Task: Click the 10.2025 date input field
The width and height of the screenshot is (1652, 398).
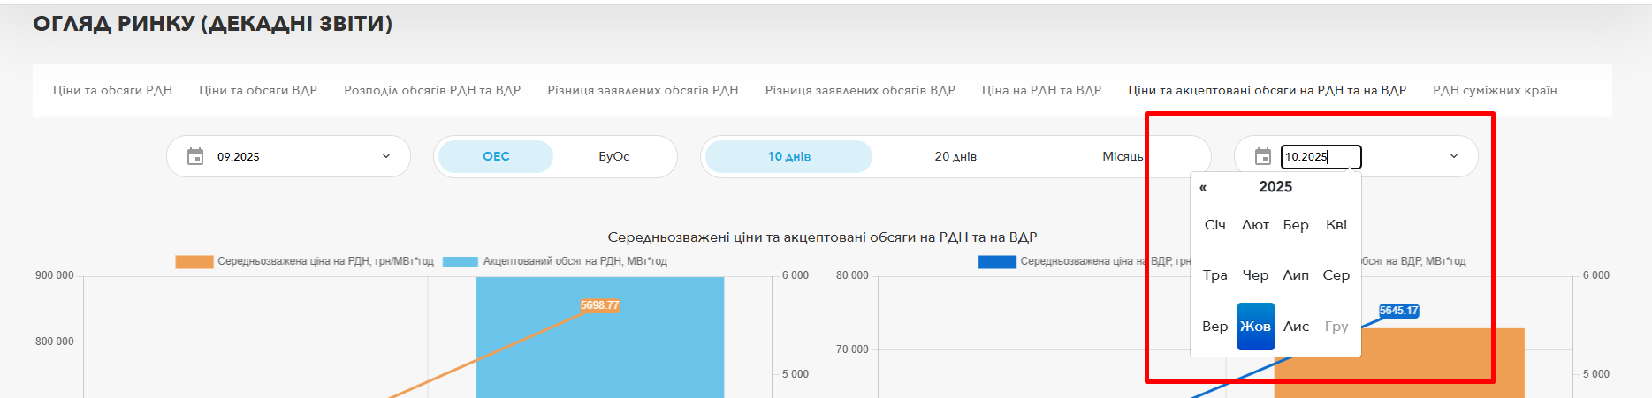Action: [x=1321, y=157]
